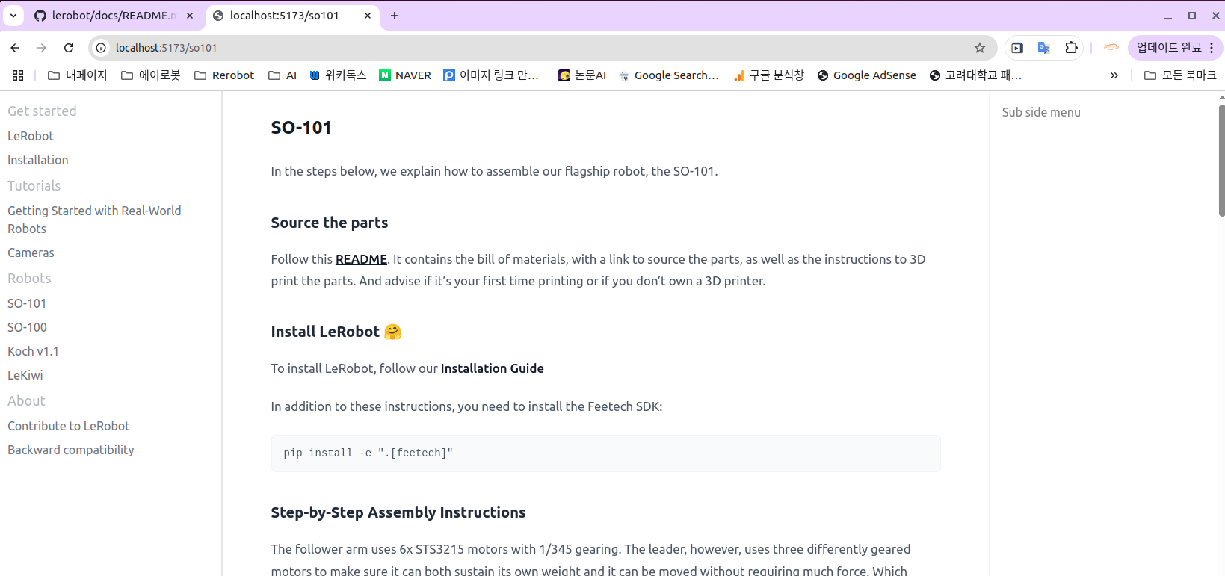The image size is (1225, 576).
Task: Bookmark this page with the star icon
Action: pyautogui.click(x=980, y=48)
